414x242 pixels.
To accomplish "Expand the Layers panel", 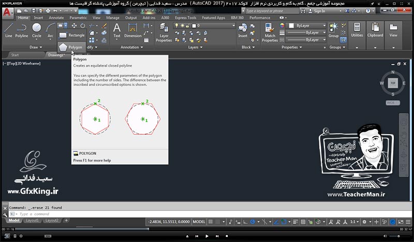I will coord(195,47).
